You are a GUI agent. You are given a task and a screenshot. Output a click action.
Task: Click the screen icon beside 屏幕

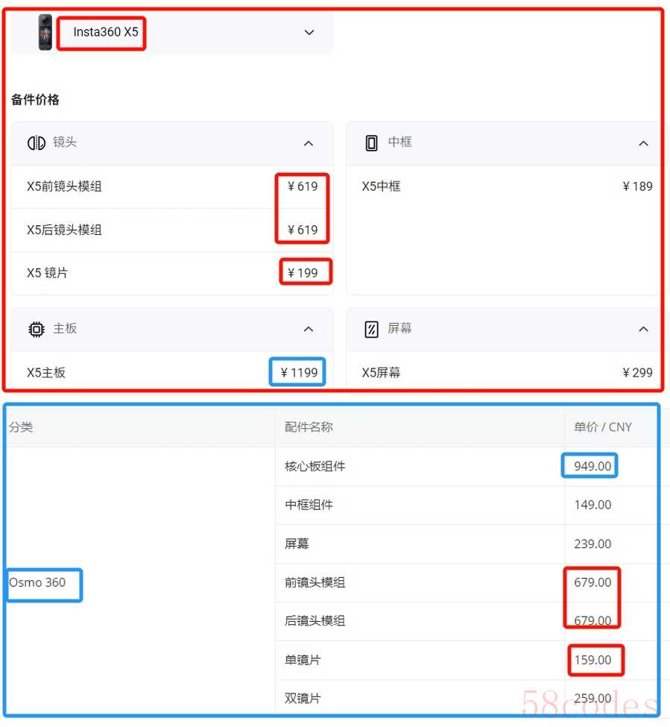click(371, 329)
